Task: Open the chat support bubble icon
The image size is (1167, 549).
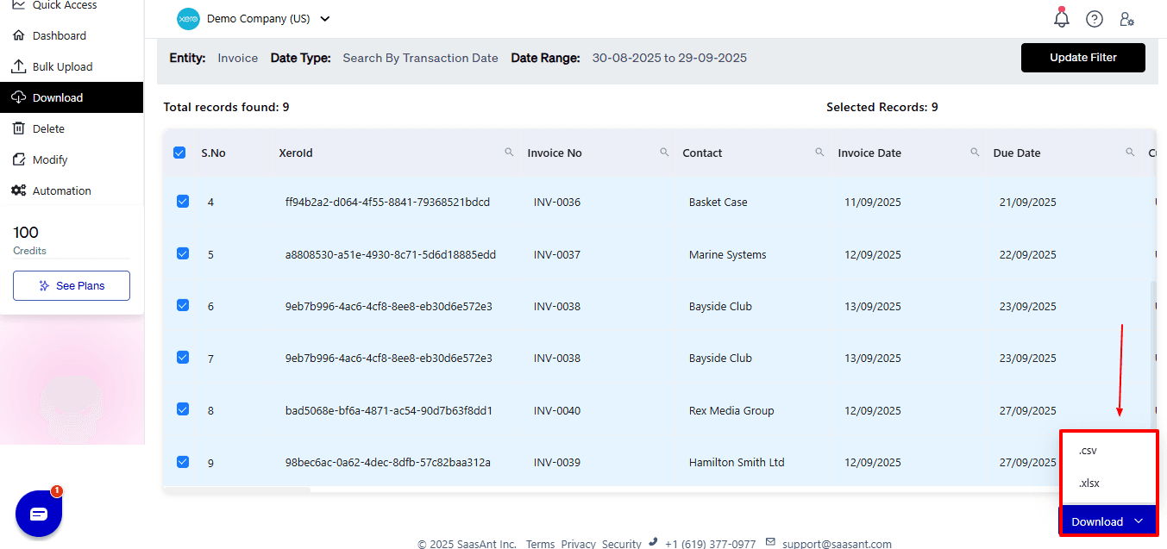Action: [x=39, y=515]
